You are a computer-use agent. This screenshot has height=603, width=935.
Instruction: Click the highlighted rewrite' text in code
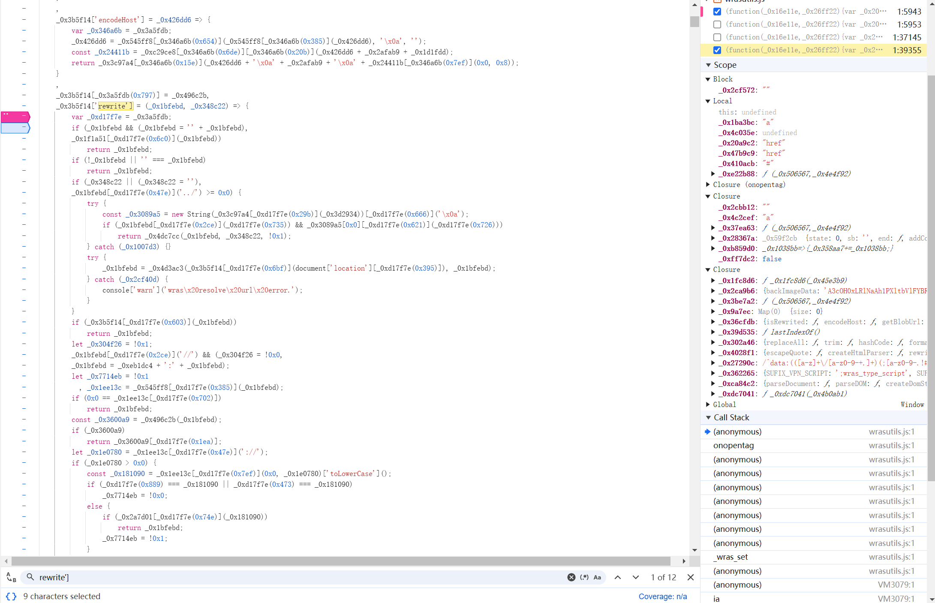click(115, 106)
